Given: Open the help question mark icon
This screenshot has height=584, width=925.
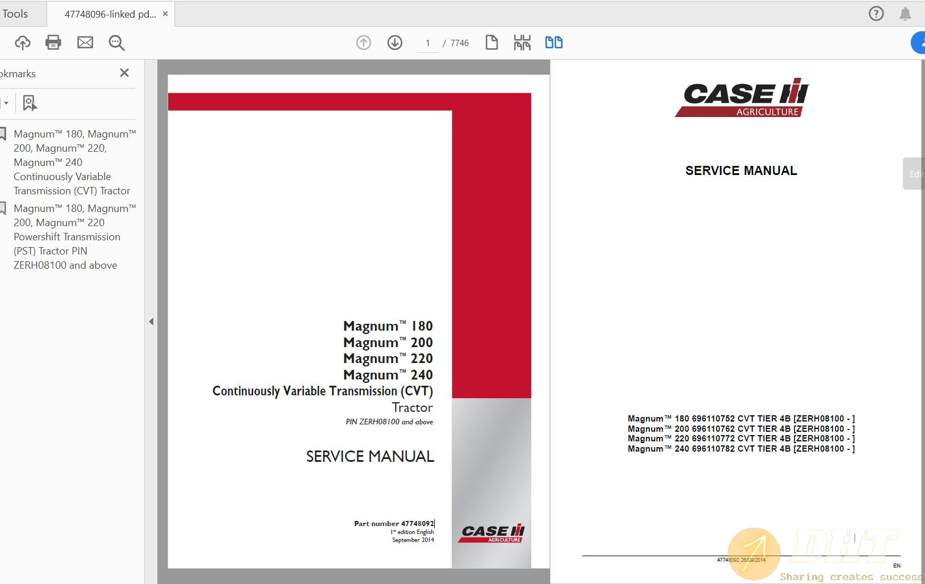Looking at the screenshot, I should [x=876, y=14].
